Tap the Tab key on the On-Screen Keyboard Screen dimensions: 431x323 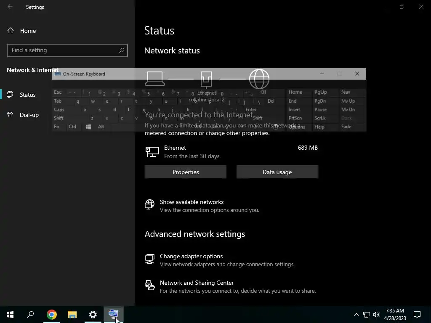pos(61,101)
